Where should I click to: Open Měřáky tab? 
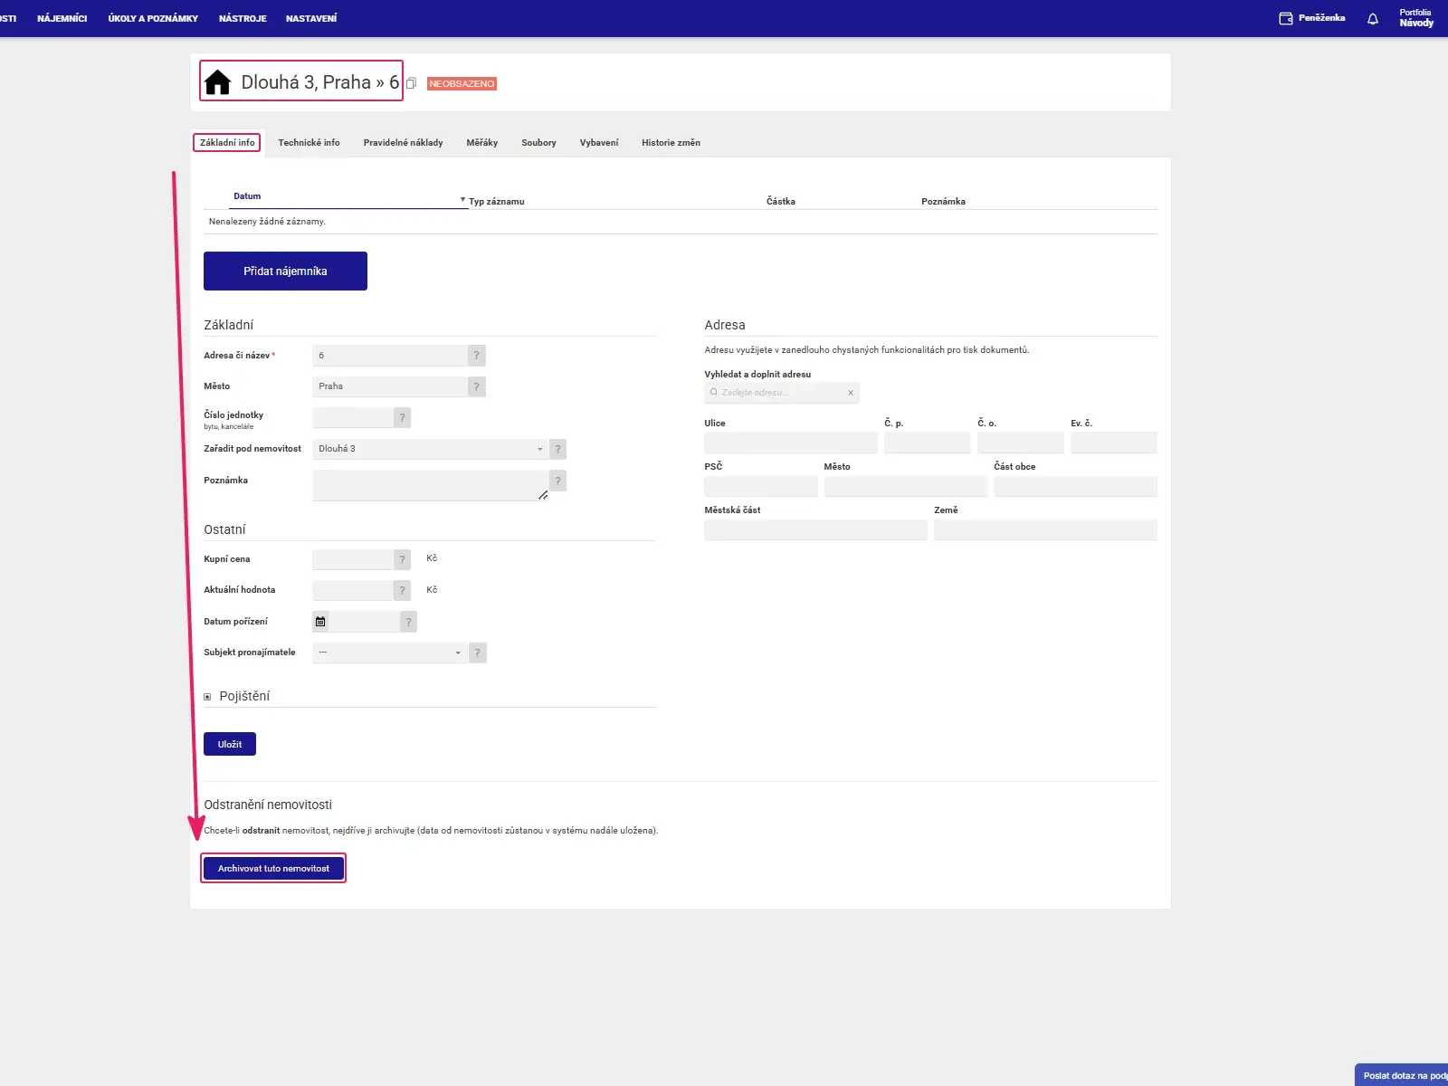[482, 143]
